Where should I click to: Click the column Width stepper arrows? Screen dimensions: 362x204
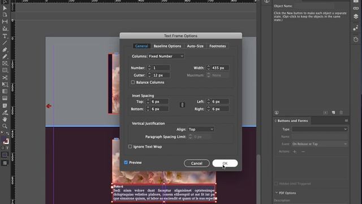(x=209, y=68)
